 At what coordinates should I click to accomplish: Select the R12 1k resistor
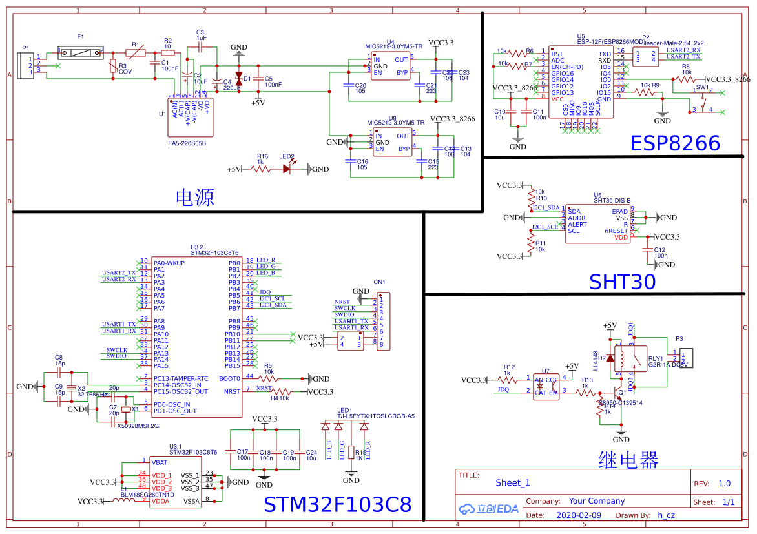pyautogui.click(x=509, y=380)
